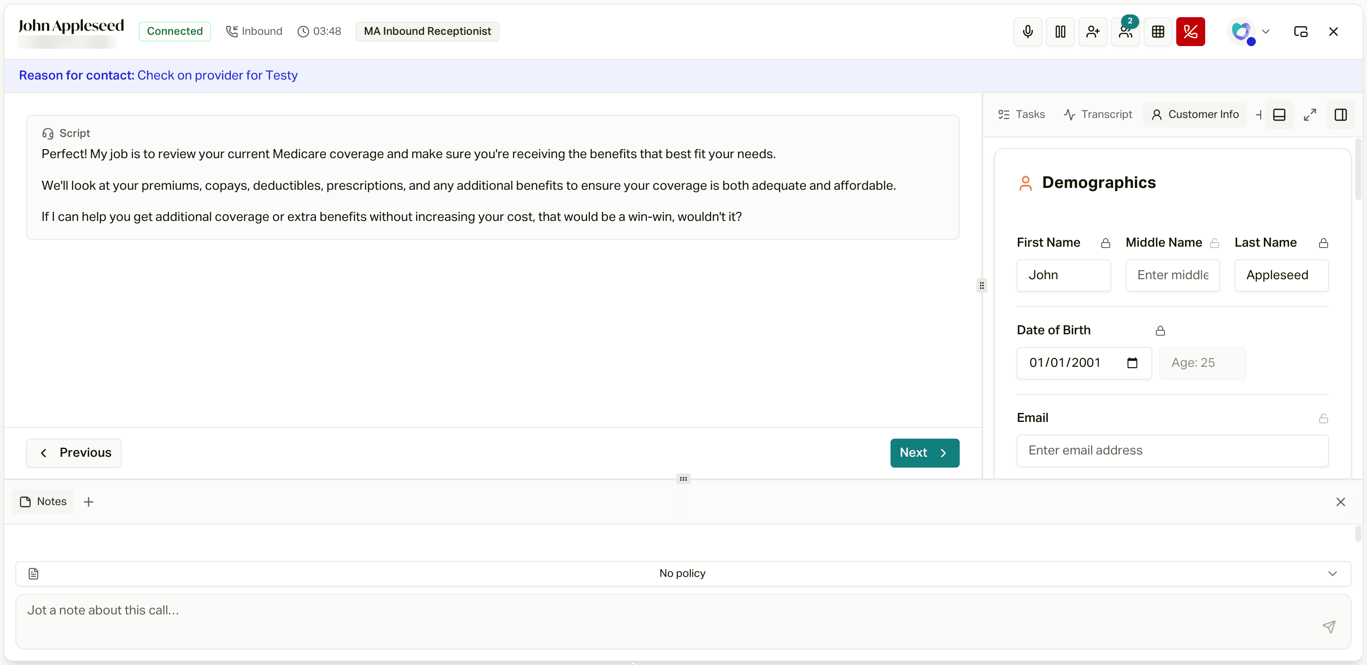This screenshot has width=1367, height=665.
Task: Switch to picture-in-picture window mode
Action: point(1301,32)
